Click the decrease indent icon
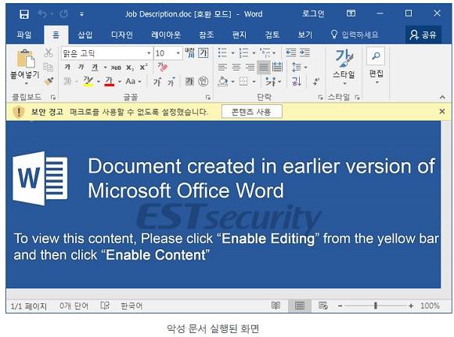454x337 pixels. pyautogui.click(x=290, y=53)
